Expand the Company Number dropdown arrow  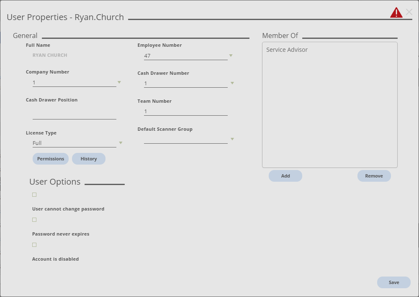point(119,82)
